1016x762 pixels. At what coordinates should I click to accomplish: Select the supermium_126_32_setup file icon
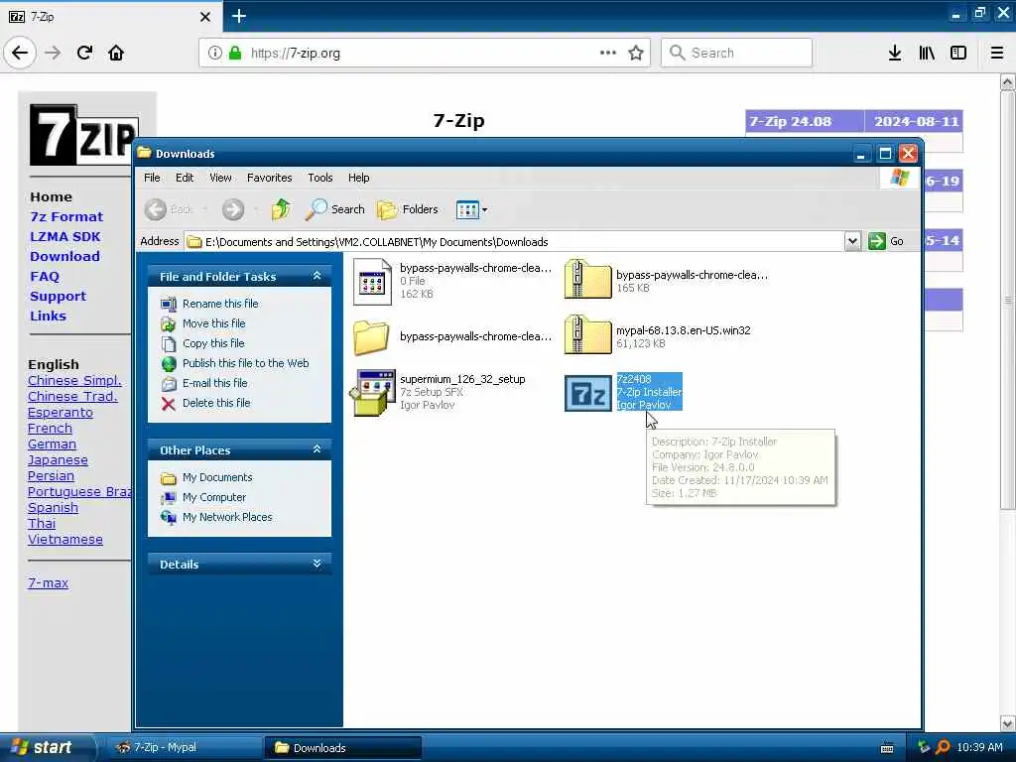click(x=373, y=393)
